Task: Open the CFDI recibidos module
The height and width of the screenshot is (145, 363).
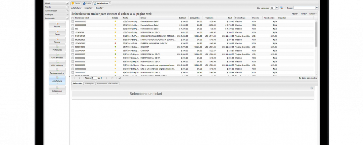Action: 57,64
